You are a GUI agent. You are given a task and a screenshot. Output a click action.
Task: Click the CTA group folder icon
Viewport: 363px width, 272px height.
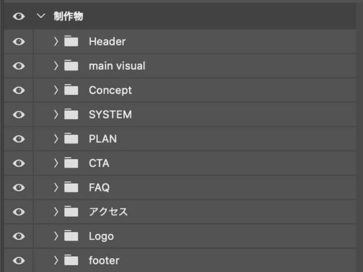[x=71, y=163]
